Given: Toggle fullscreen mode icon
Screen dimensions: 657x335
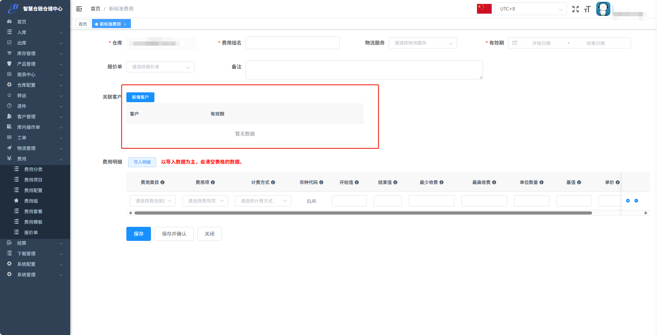Looking at the screenshot, I should (x=576, y=9).
